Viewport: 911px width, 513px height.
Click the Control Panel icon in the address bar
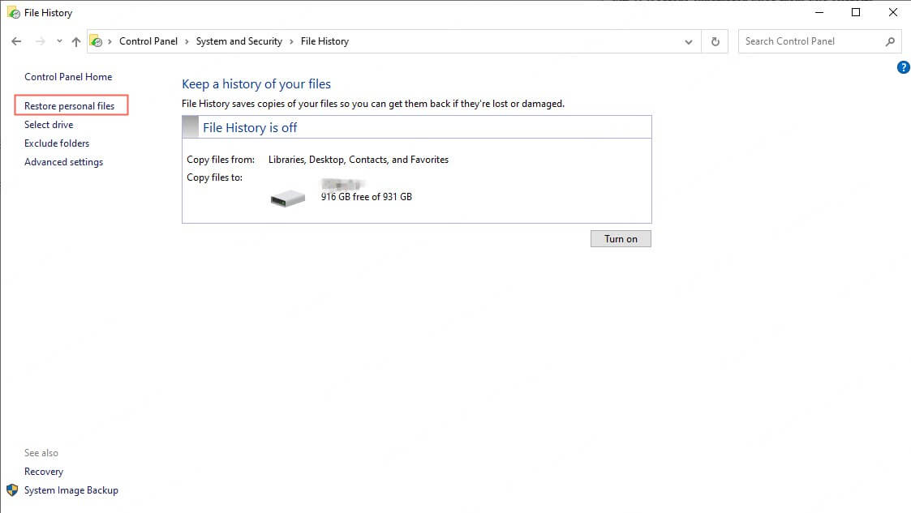click(97, 41)
